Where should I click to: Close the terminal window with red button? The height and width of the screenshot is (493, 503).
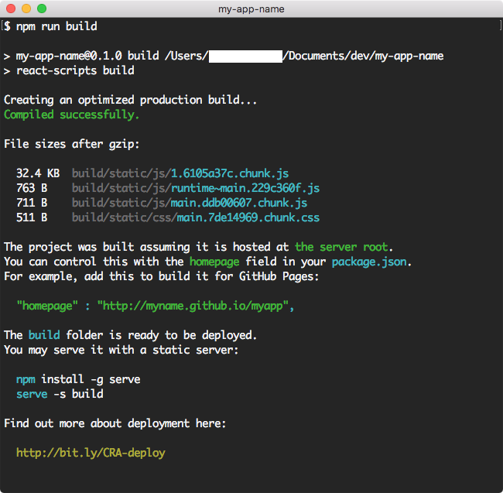(x=10, y=9)
